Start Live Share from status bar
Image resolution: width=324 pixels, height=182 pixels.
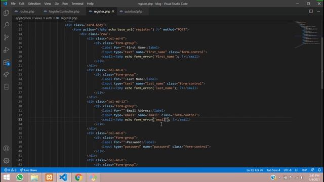[x=28, y=170]
